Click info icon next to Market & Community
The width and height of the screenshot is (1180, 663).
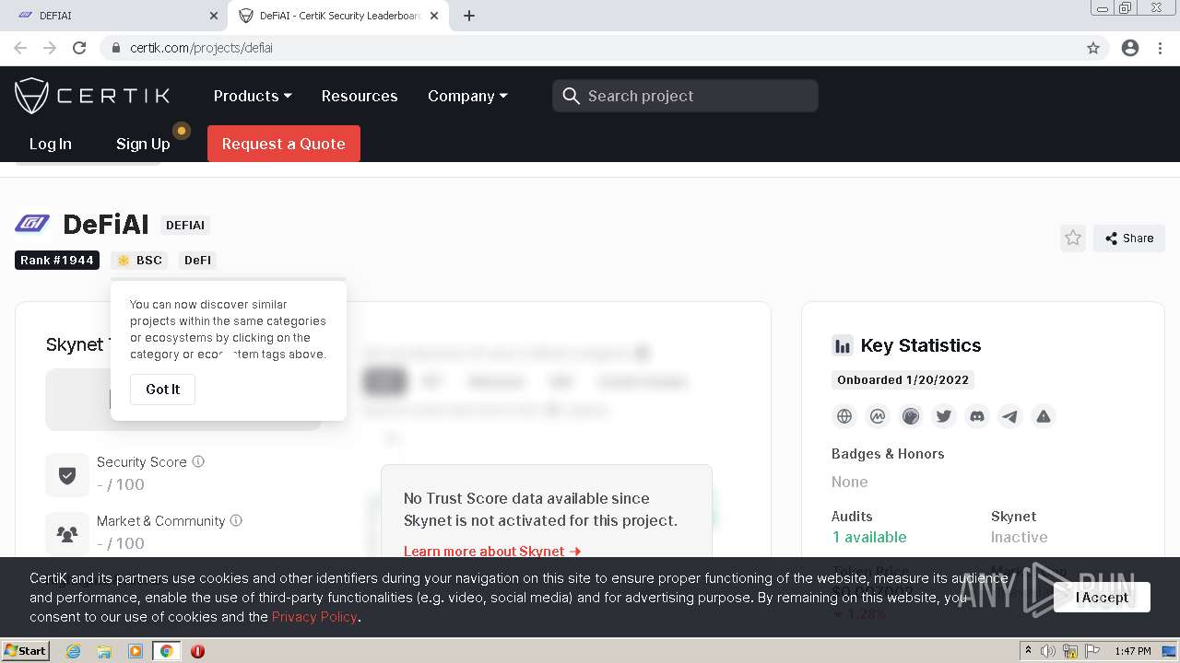tap(236, 520)
